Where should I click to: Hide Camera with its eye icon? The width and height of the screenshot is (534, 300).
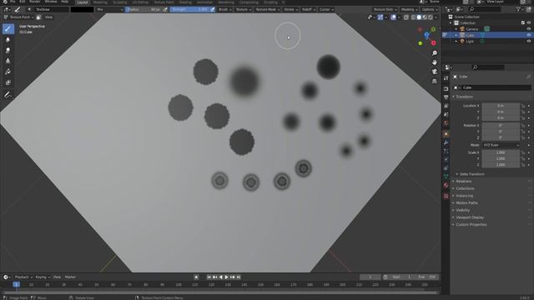click(529, 29)
